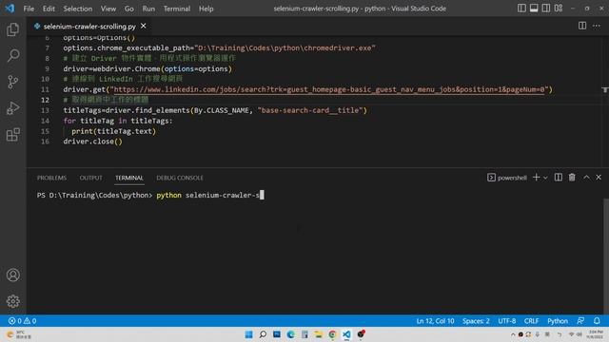
Task: Kill terminal with the trash icon
Action: (572, 178)
